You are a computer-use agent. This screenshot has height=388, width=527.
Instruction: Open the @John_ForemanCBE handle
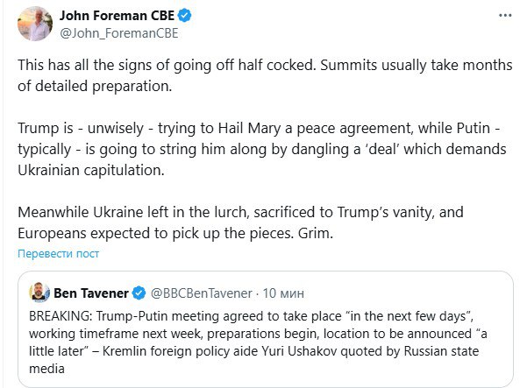click(x=119, y=33)
